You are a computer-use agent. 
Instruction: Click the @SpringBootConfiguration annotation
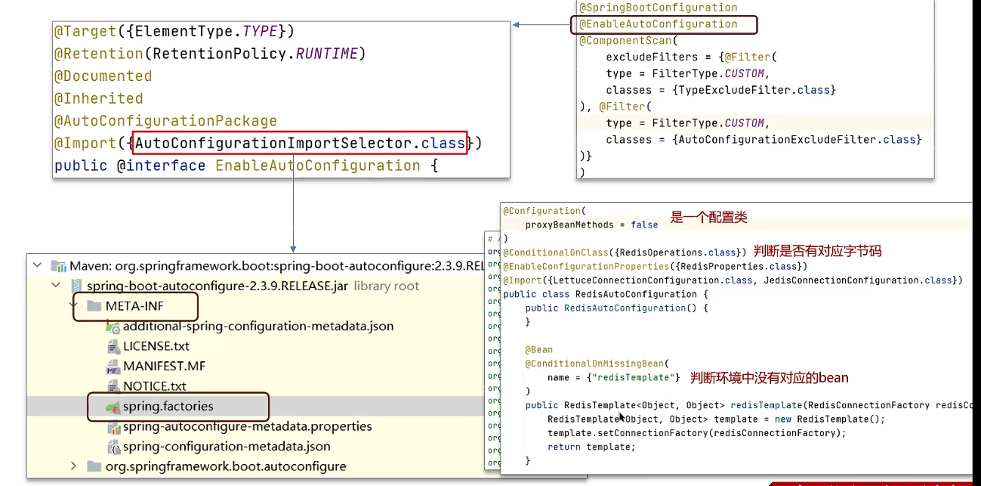[659, 8]
